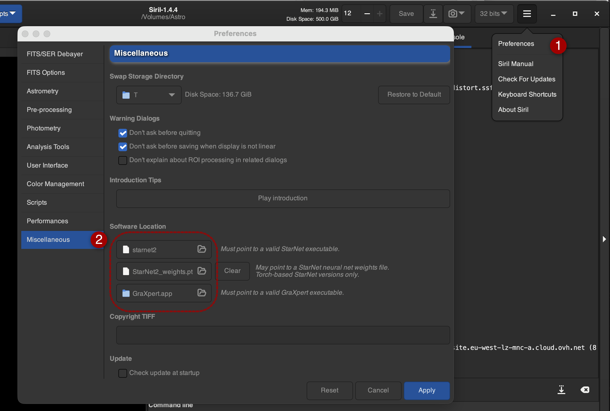Image resolution: width=610 pixels, height=411 pixels.
Task: Choose Check For Updates menu entry
Action: point(527,79)
